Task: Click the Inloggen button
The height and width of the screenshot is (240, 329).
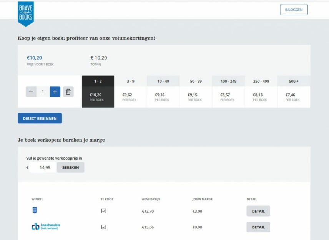Action: pos(294,10)
